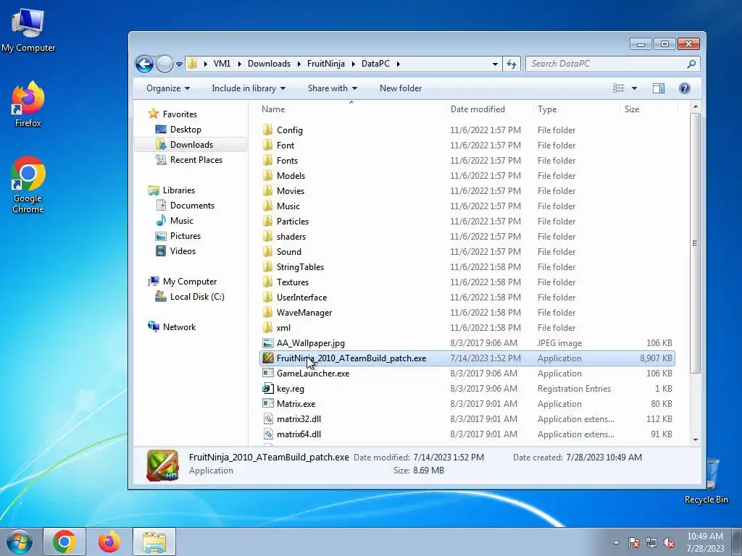Sort by the Size column header
The width and height of the screenshot is (742, 556).
632,109
